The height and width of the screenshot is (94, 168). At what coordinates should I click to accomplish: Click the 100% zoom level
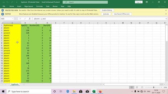point(165,87)
